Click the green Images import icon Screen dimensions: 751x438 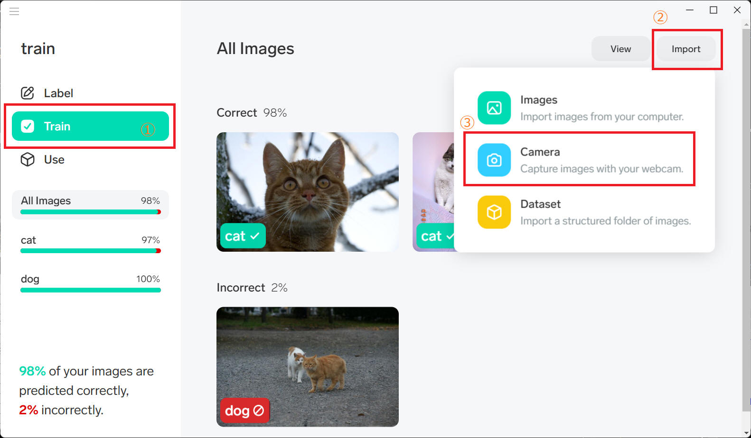pyautogui.click(x=494, y=108)
